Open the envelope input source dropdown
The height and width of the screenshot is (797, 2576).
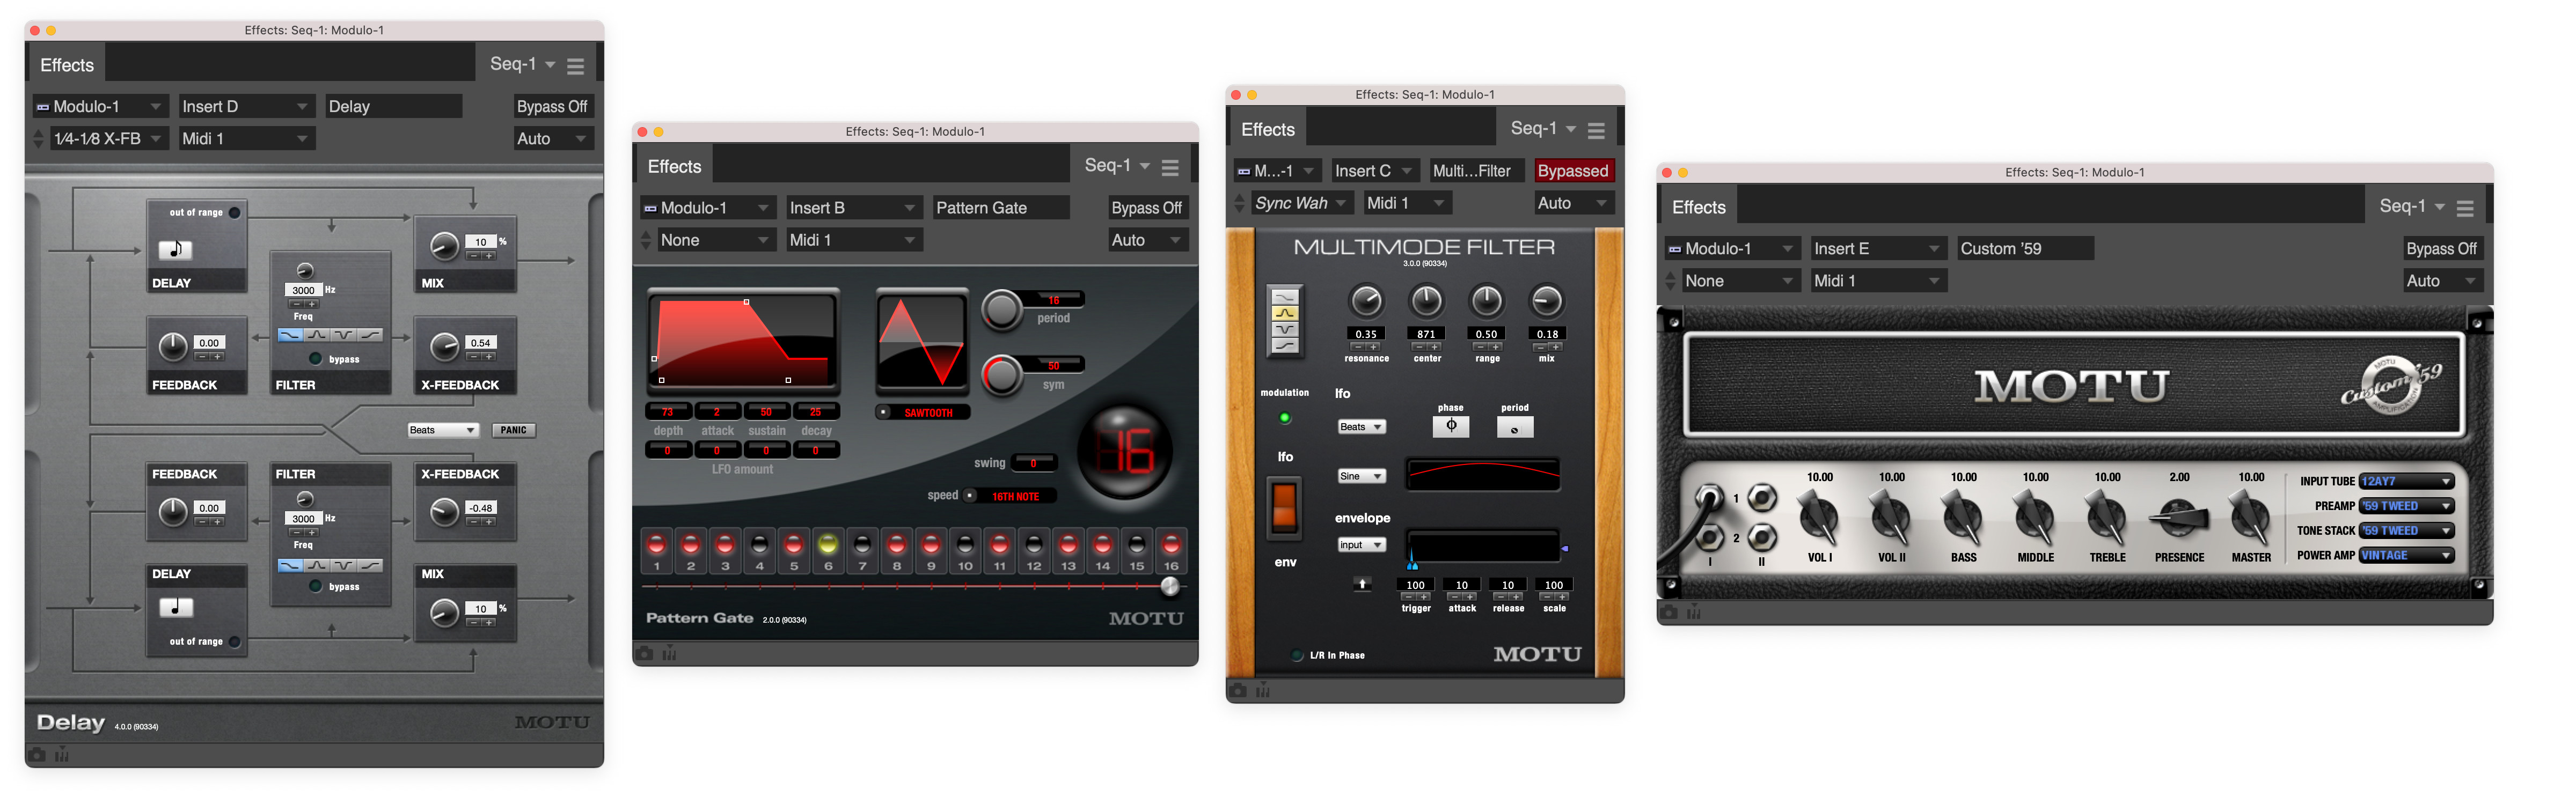coord(1362,545)
